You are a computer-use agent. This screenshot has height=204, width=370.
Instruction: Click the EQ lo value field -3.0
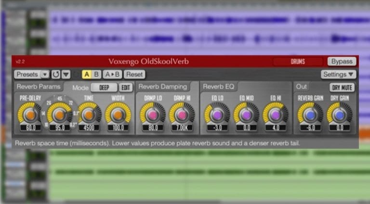217,127
